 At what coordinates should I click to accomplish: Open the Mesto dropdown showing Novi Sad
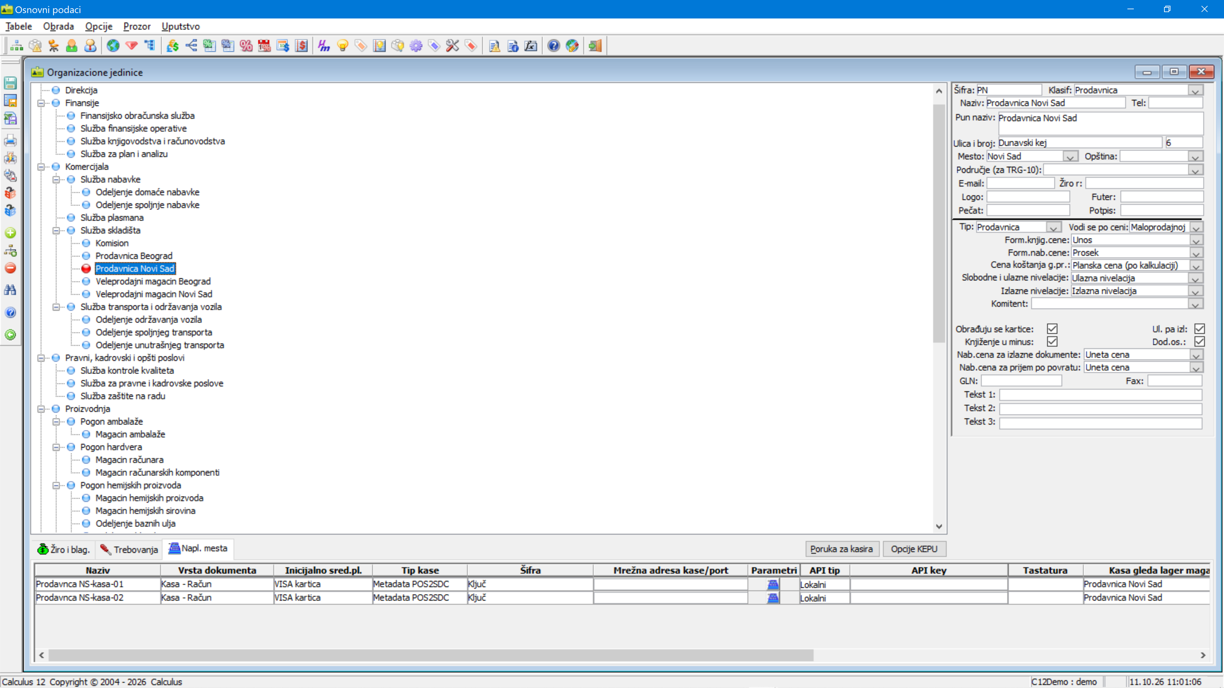click(1070, 156)
